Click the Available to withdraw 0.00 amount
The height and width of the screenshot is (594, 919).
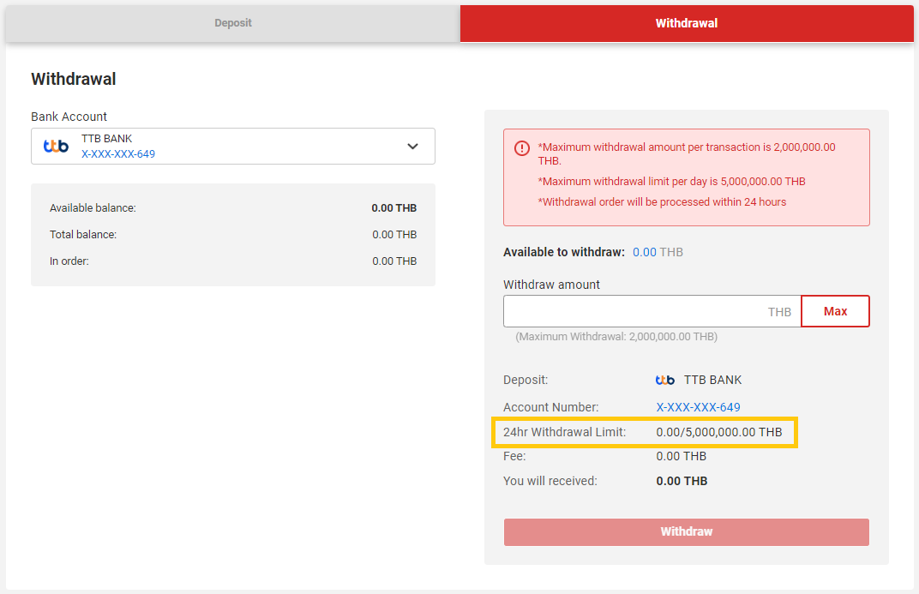click(644, 252)
